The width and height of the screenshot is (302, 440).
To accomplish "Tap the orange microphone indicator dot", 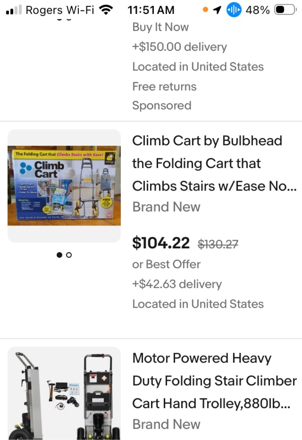I will tap(205, 10).
